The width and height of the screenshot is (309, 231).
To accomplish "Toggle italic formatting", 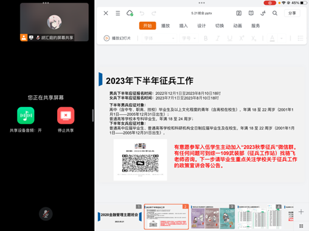I will 218,38.
